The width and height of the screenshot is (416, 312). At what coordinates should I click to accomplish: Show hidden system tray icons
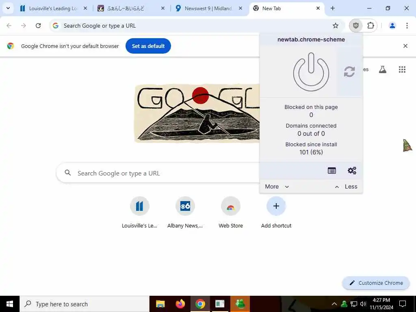(x=334, y=304)
